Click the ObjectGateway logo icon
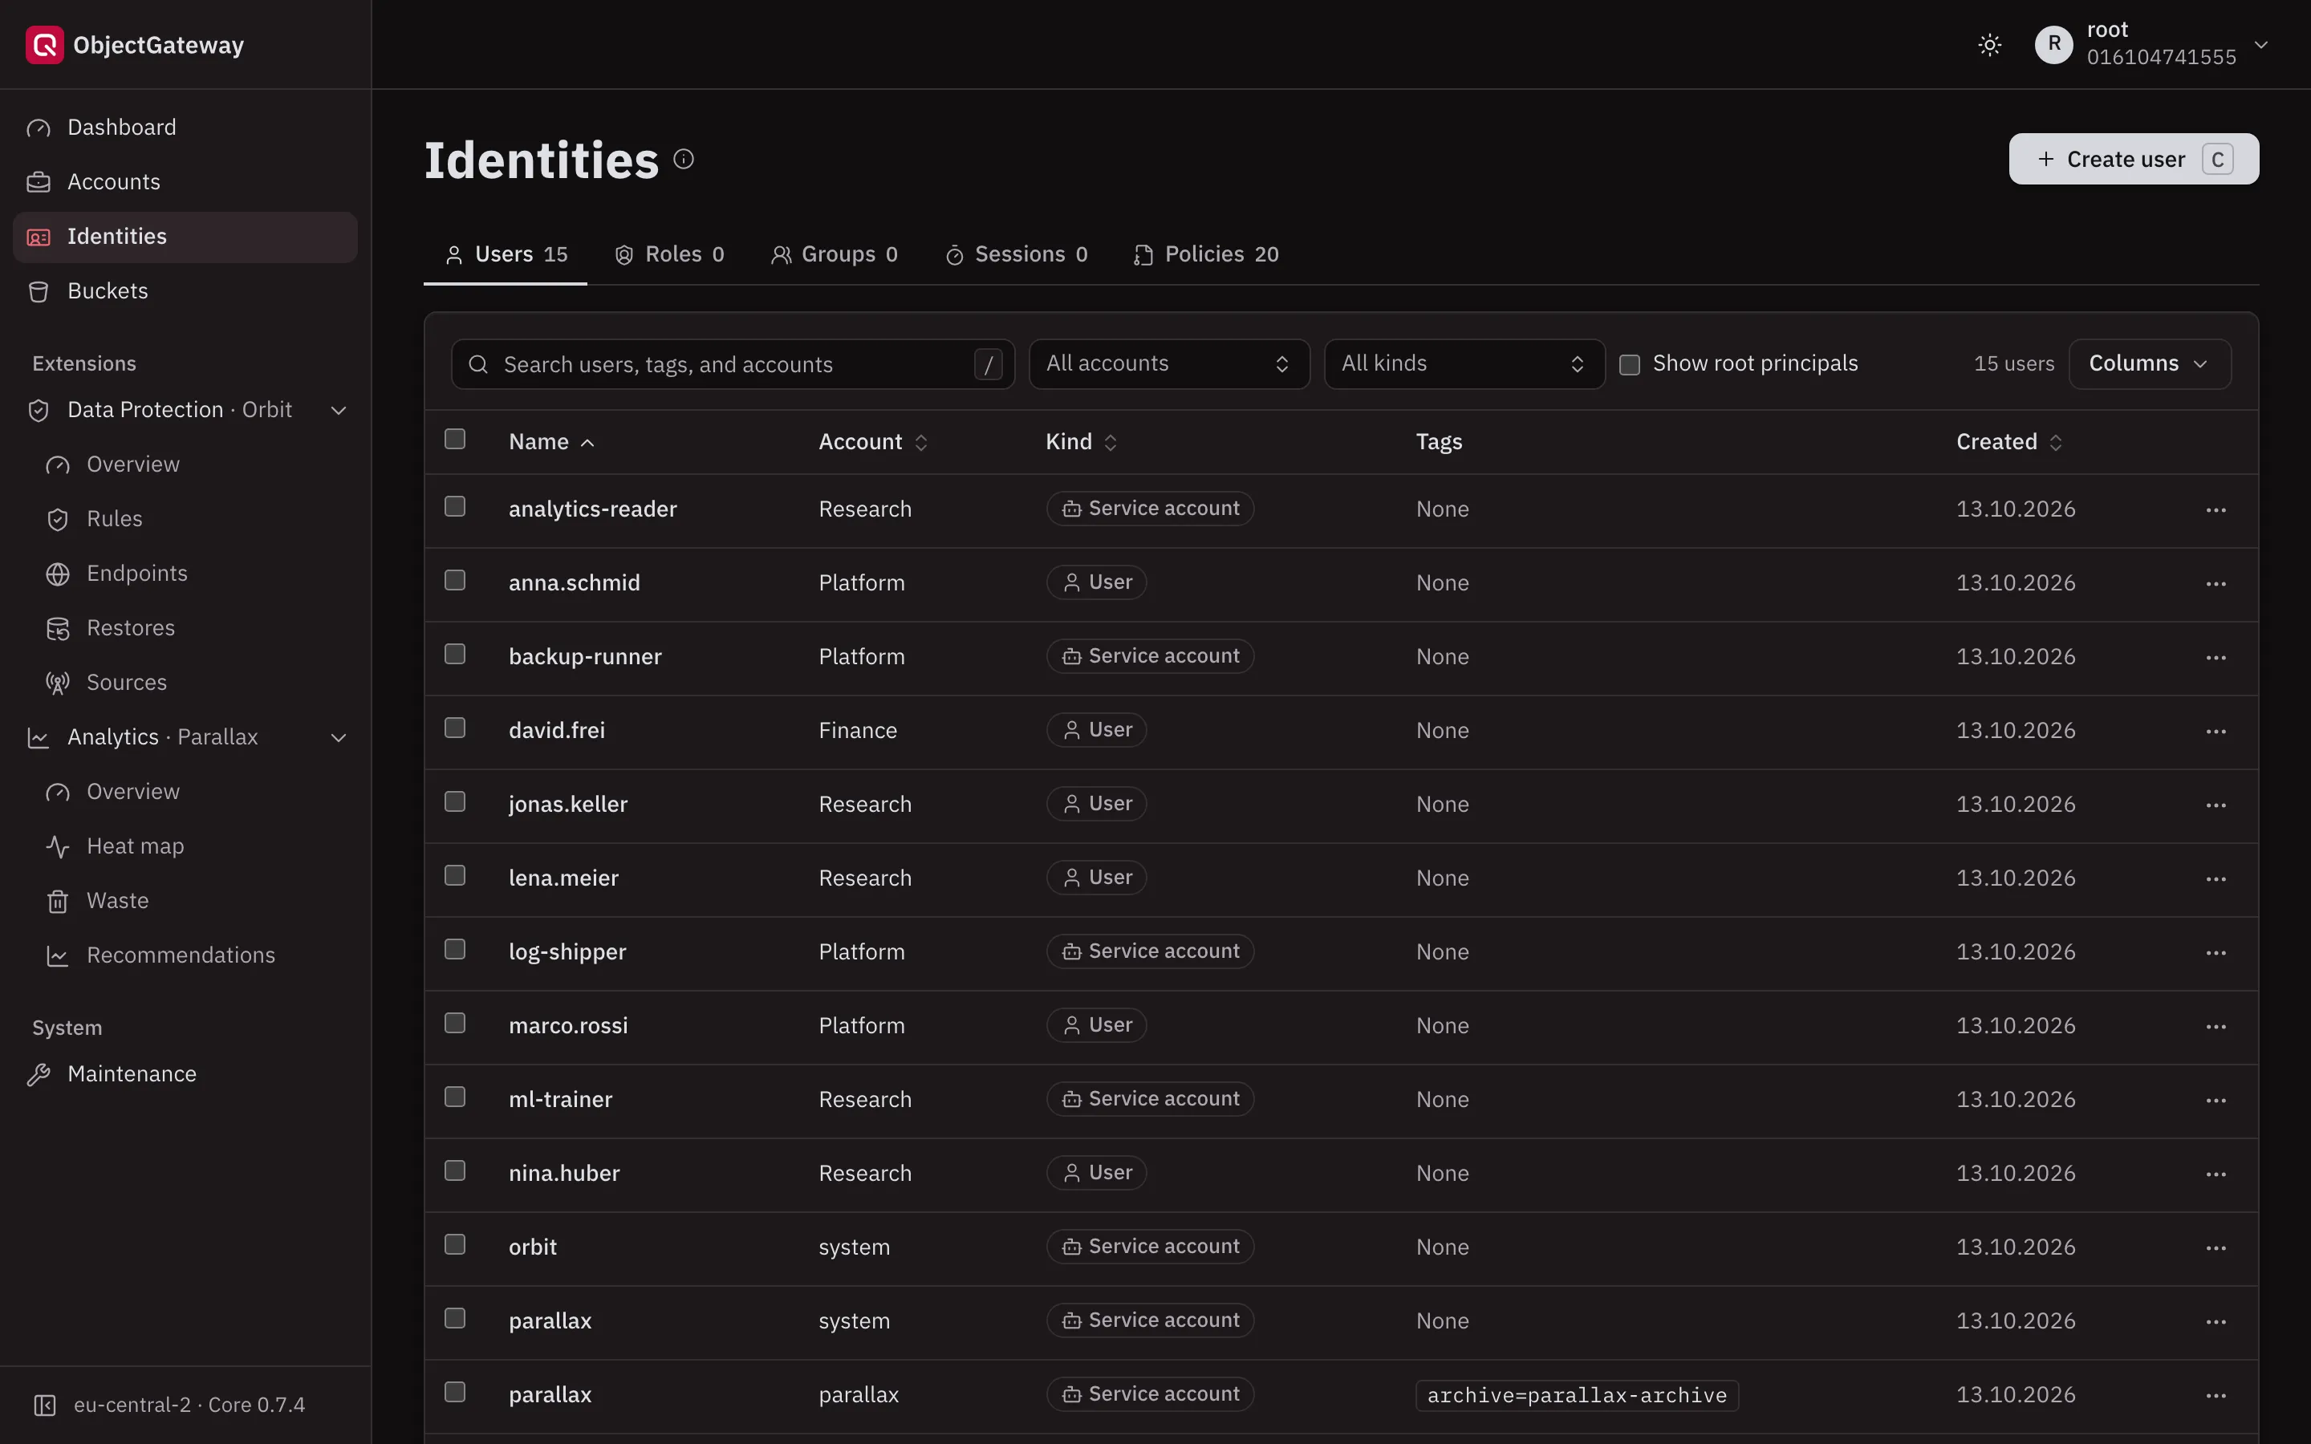Viewport: 2311px width, 1444px height. (44, 45)
